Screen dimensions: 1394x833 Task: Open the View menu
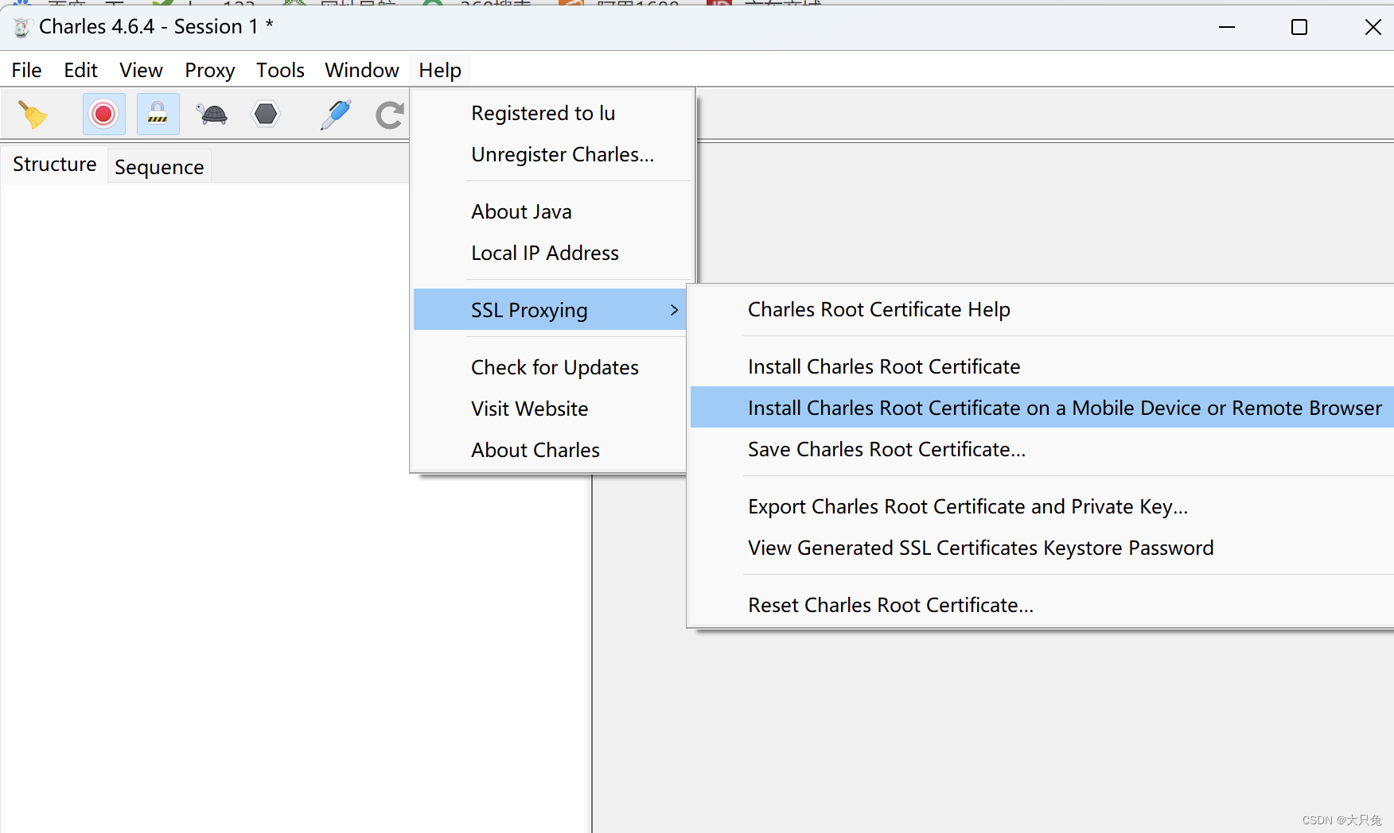pos(141,70)
